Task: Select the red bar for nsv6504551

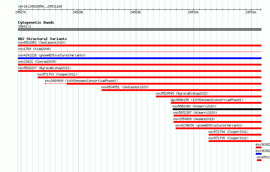Action: click(x=181, y=90)
